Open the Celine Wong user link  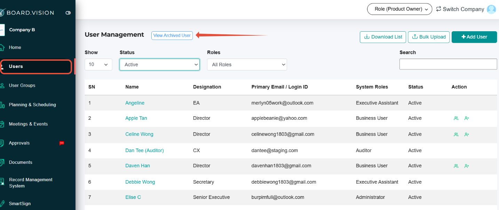pyautogui.click(x=139, y=134)
